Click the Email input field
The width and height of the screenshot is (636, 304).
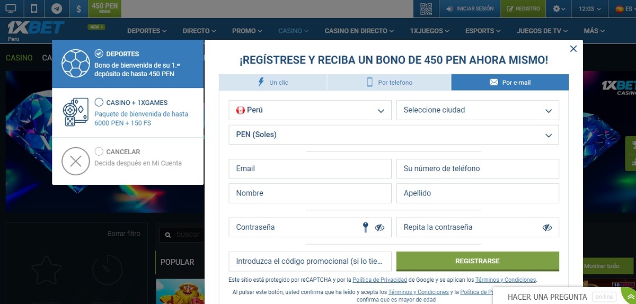click(x=310, y=169)
